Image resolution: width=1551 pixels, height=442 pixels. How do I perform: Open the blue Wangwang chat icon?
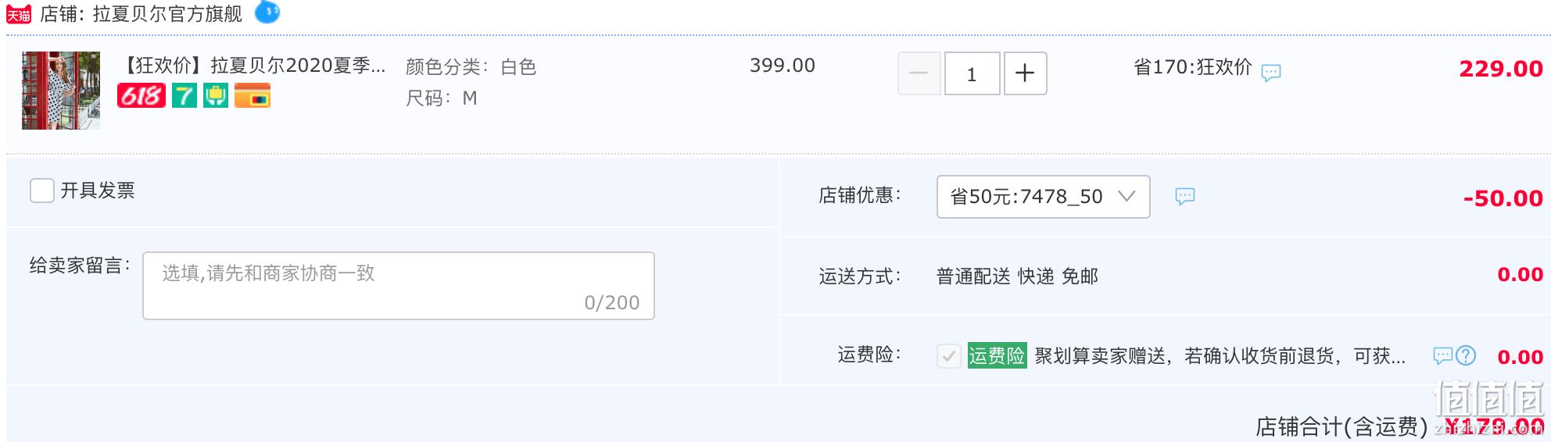267,12
